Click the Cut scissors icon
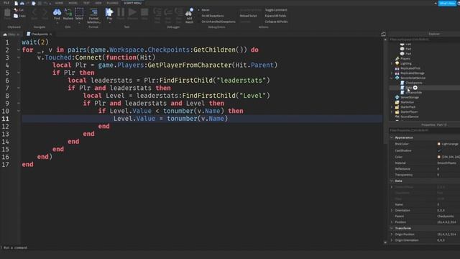The image size is (460, 259). point(16,10)
